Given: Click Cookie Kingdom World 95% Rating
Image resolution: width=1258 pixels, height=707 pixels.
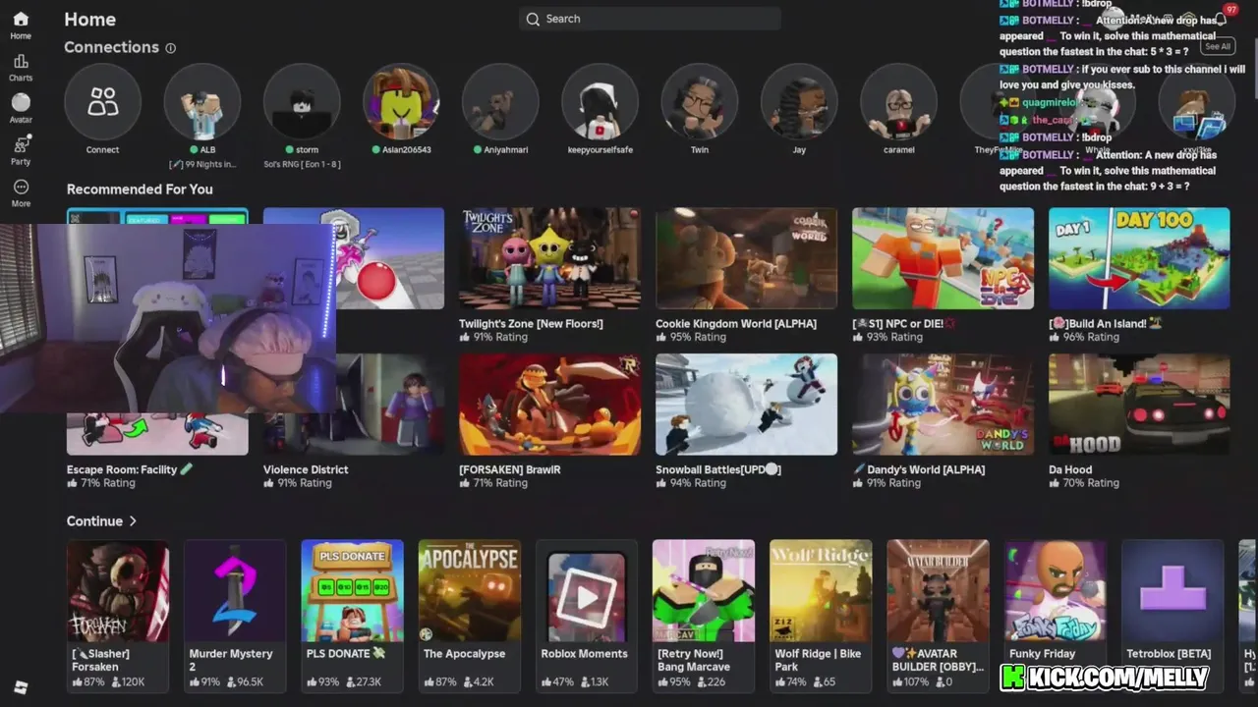Looking at the screenshot, I should [x=691, y=337].
